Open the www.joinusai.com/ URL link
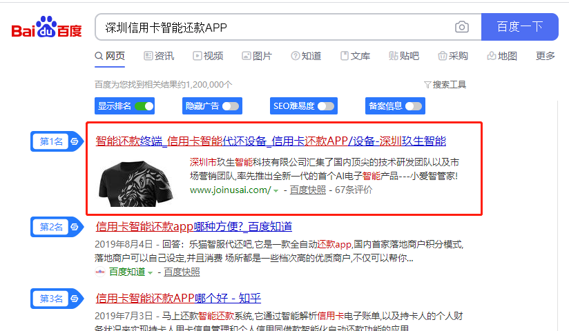This screenshot has width=569, height=331. (230, 190)
